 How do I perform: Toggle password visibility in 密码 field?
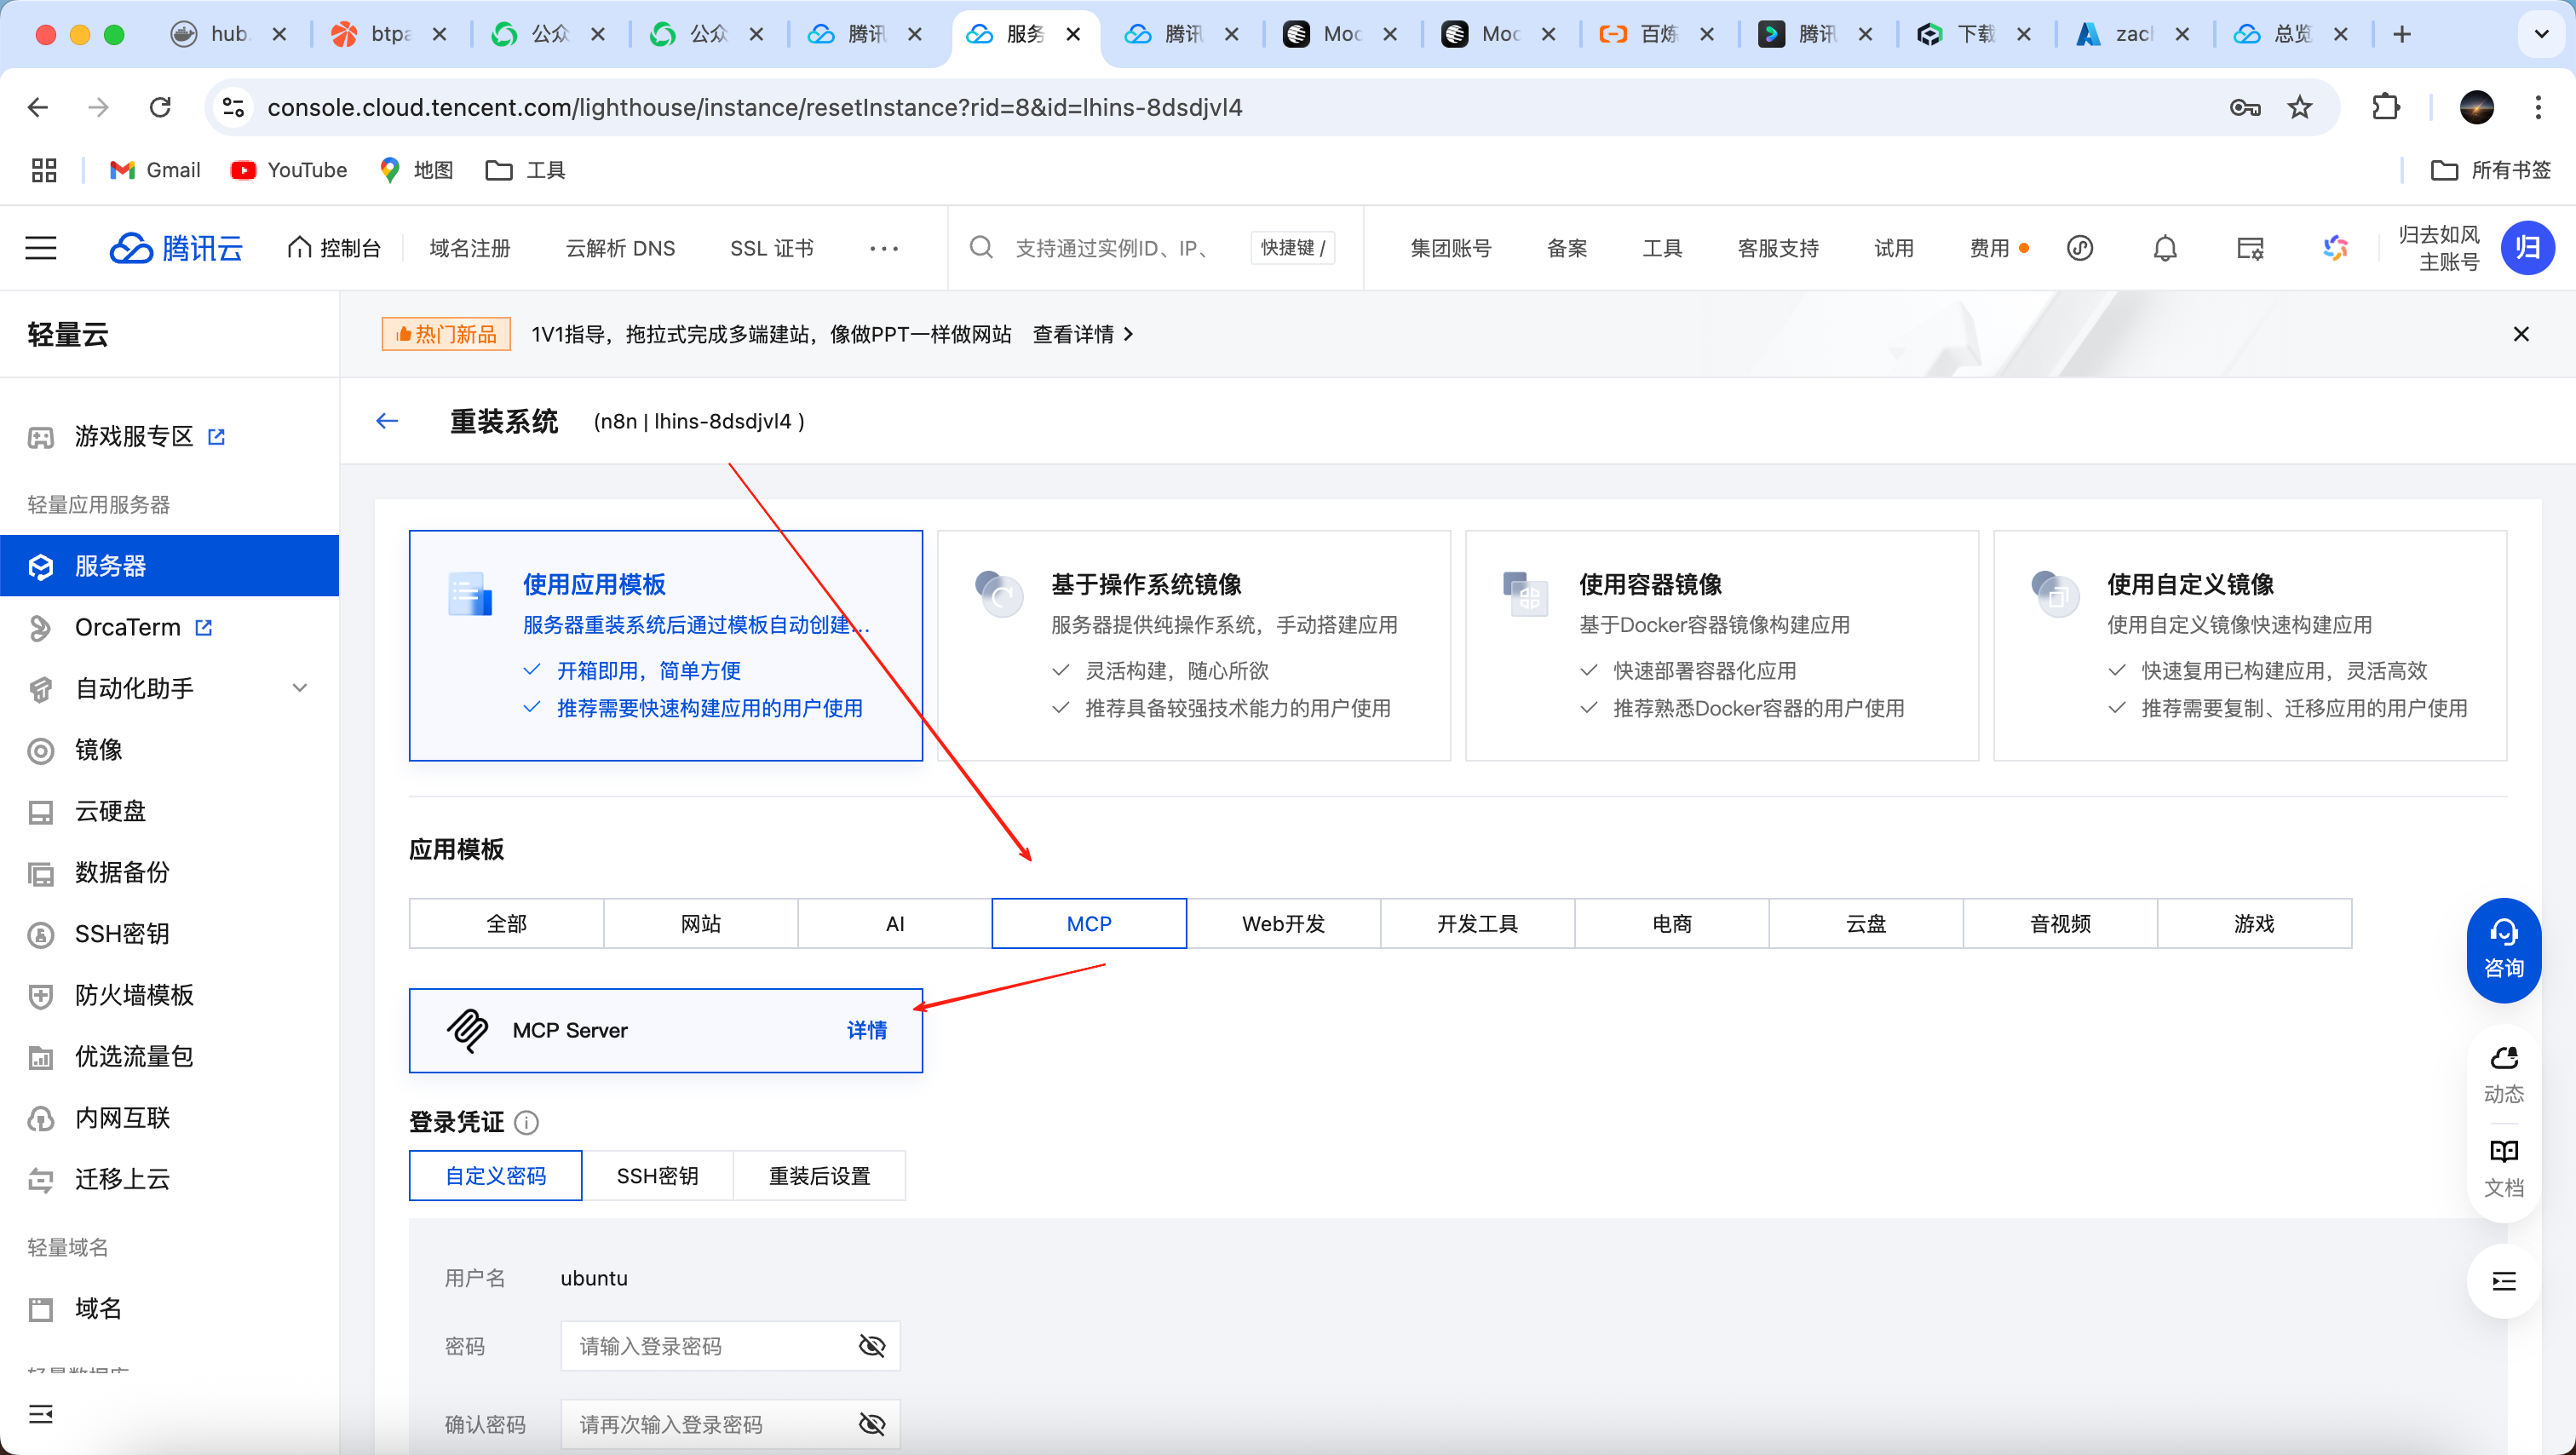click(x=872, y=1346)
